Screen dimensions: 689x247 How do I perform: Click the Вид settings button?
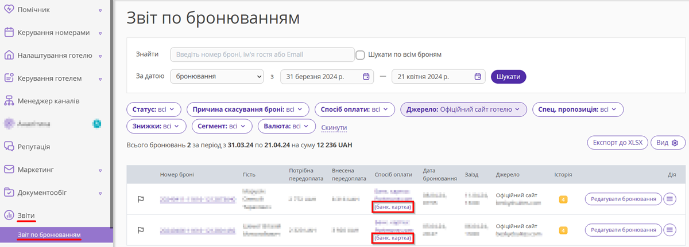point(668,142)
